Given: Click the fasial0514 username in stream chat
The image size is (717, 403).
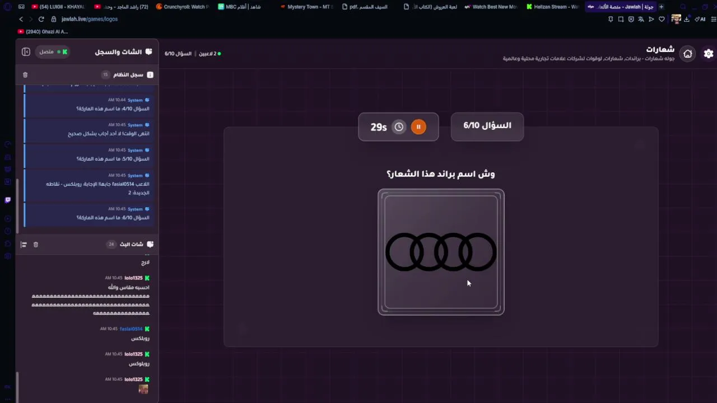Looking at the screenshot, I should 131,329.
